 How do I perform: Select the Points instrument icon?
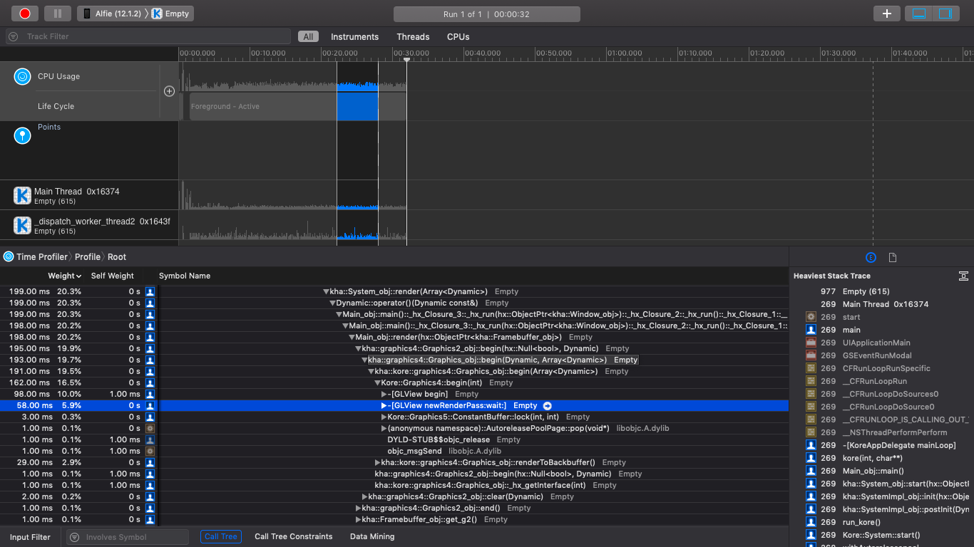(x=21, y=135)
